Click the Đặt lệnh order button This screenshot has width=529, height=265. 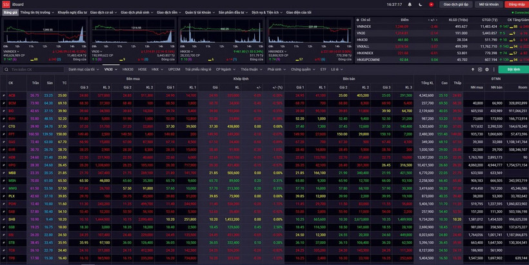(514, 69)
